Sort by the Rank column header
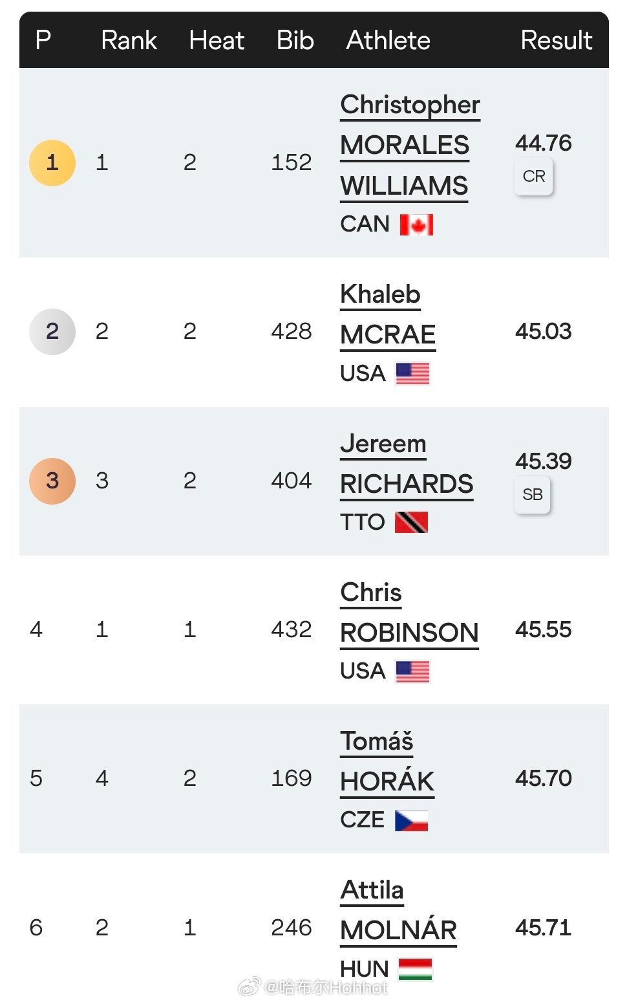This screenshot has height=1002, width=627. click(x=129, y=40)
